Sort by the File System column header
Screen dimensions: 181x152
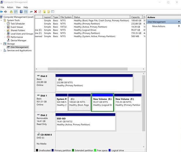coord(66,17)
